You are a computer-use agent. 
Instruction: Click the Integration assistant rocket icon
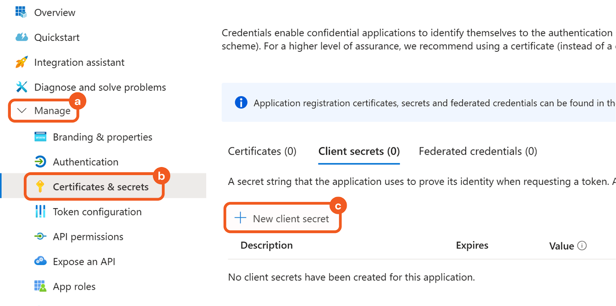[22, 62]
